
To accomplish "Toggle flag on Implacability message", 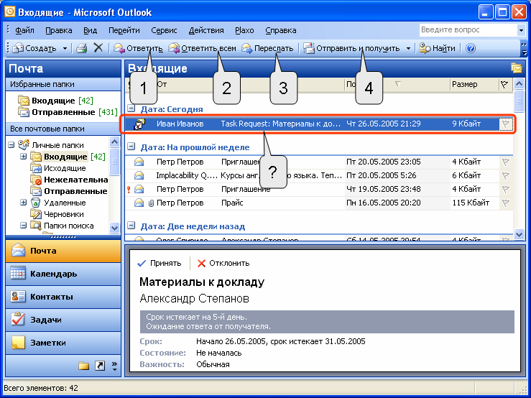I will click(x=506, y=175).
